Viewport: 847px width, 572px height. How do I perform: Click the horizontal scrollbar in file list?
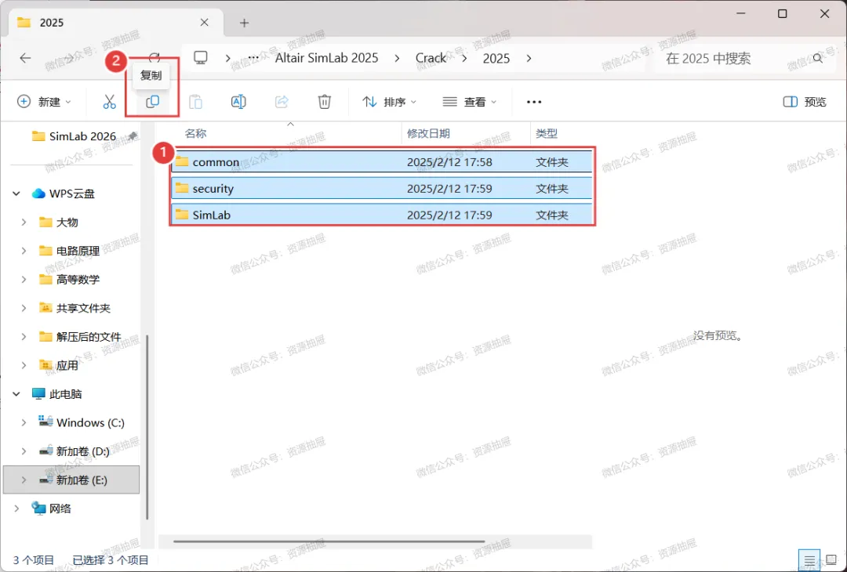tap(329, 541)
